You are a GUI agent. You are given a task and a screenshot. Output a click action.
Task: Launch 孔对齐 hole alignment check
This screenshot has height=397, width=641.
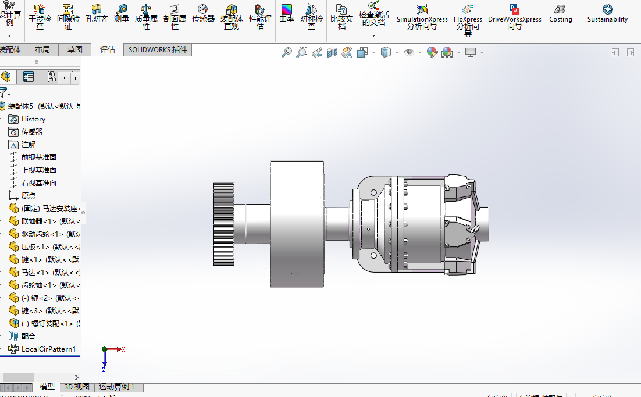pos(97,13)
